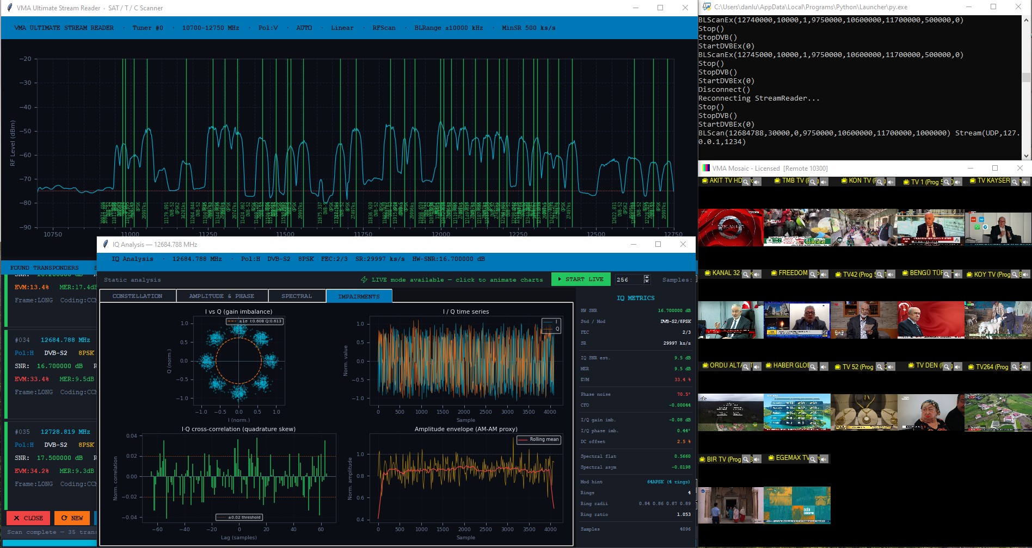Click the orange NEW scan button
The width and height of the screenshot is (1032, 548).
point(72,518)
